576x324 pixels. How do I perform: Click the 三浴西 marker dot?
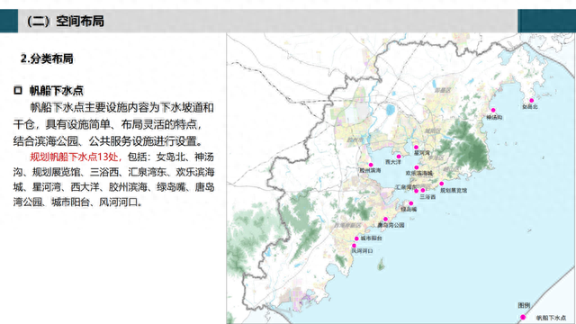[423, 190]
